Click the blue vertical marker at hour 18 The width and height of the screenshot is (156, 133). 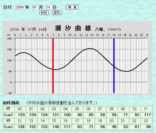click(x=114, y=65)
